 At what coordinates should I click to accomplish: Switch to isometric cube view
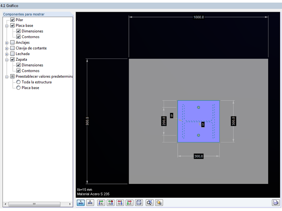click(139, 202)
